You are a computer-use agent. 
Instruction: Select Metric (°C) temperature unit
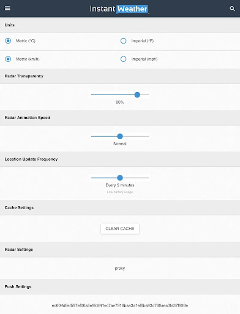[x=8, y=41]
